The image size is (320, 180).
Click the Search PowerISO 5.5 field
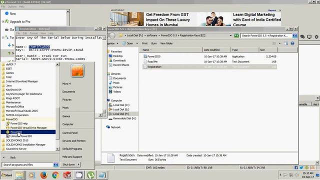coord(266,35)
